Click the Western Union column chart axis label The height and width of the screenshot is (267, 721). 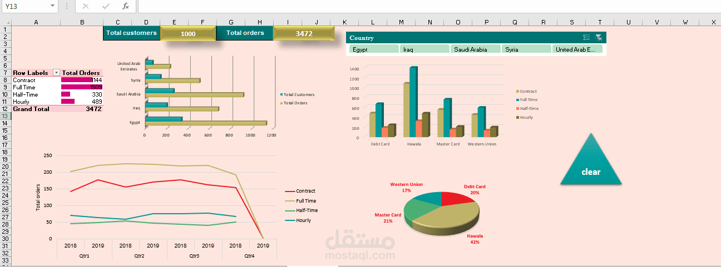click(x=482, y=144)
